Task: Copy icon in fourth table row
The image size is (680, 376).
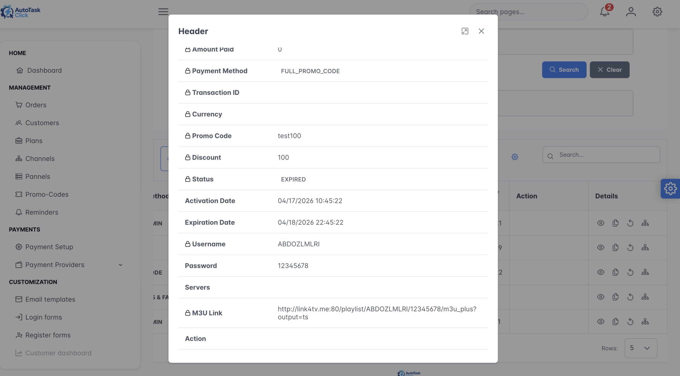Action: tap(615, 297)
